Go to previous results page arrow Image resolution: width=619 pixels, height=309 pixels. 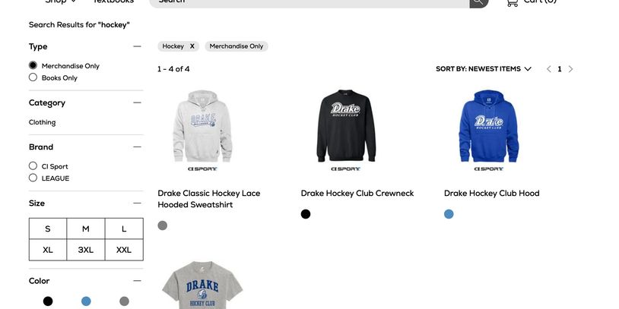coord(549,69)
